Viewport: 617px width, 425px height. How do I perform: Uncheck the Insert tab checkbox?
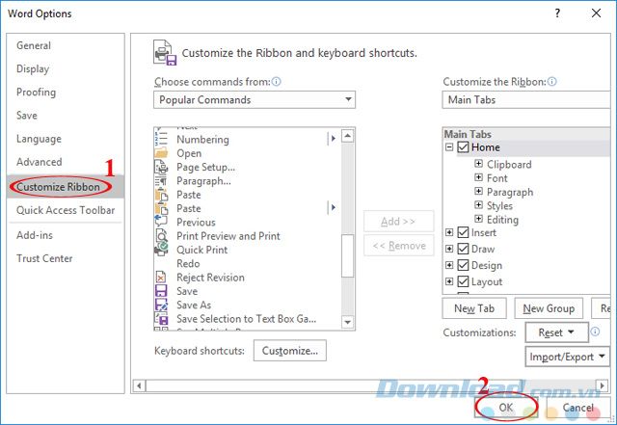(x=463, y=232)
